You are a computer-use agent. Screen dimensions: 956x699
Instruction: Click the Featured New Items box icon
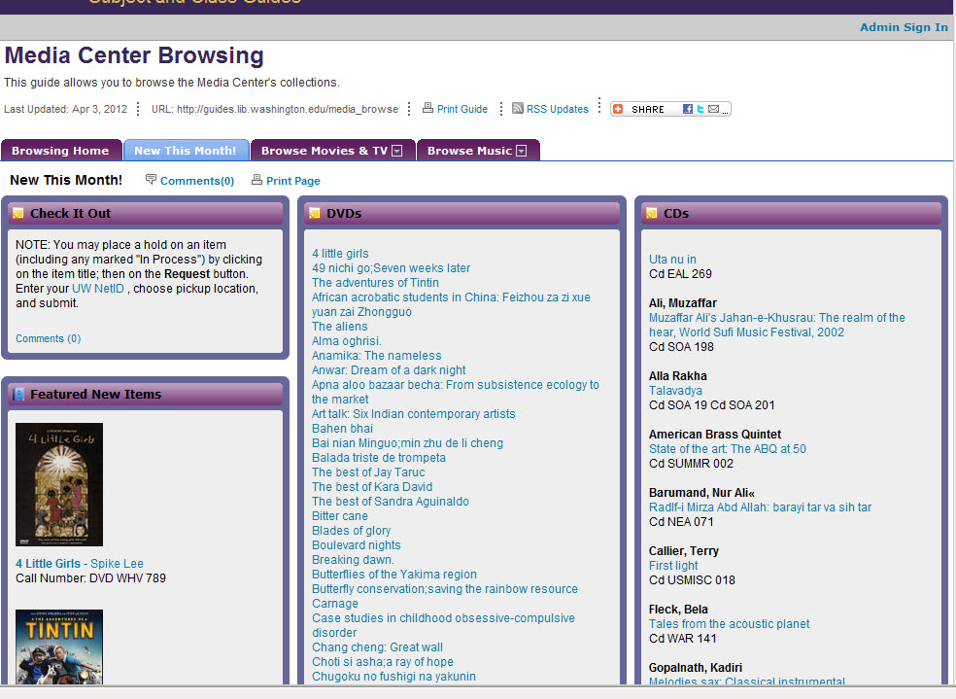click(x=18, y=394)
